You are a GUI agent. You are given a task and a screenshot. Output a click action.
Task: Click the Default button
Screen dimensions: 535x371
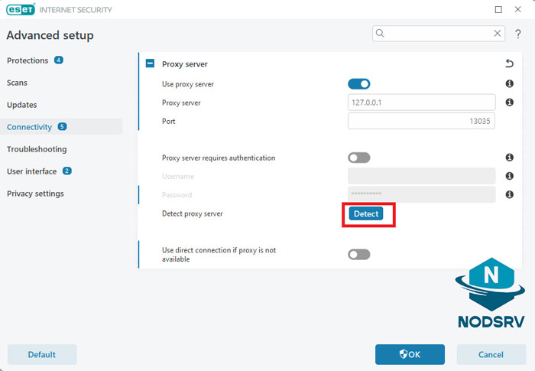(42, 354)
